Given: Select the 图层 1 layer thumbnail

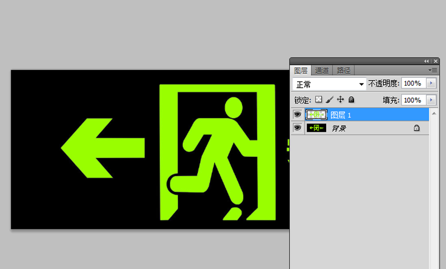Looking at the screenshot, I should click(x=316, y=114).
